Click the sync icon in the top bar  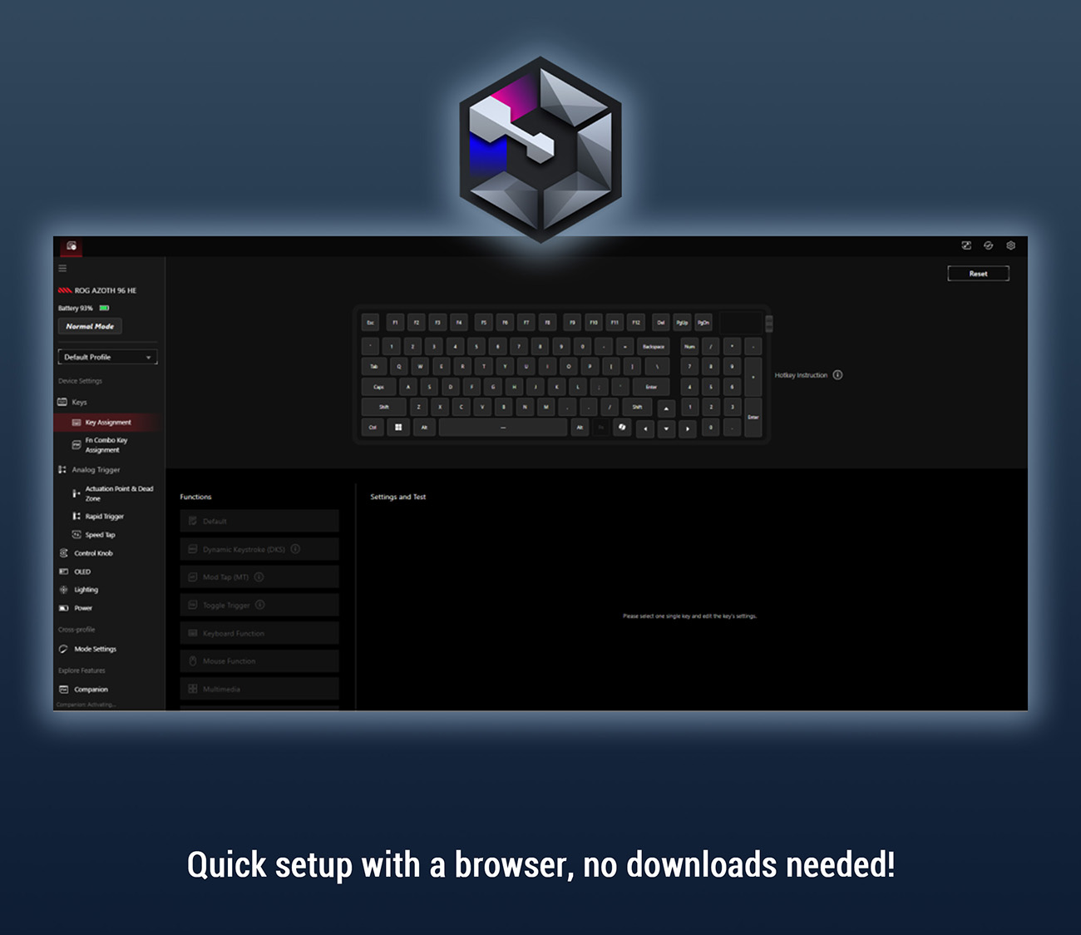[x=988, y=245]
